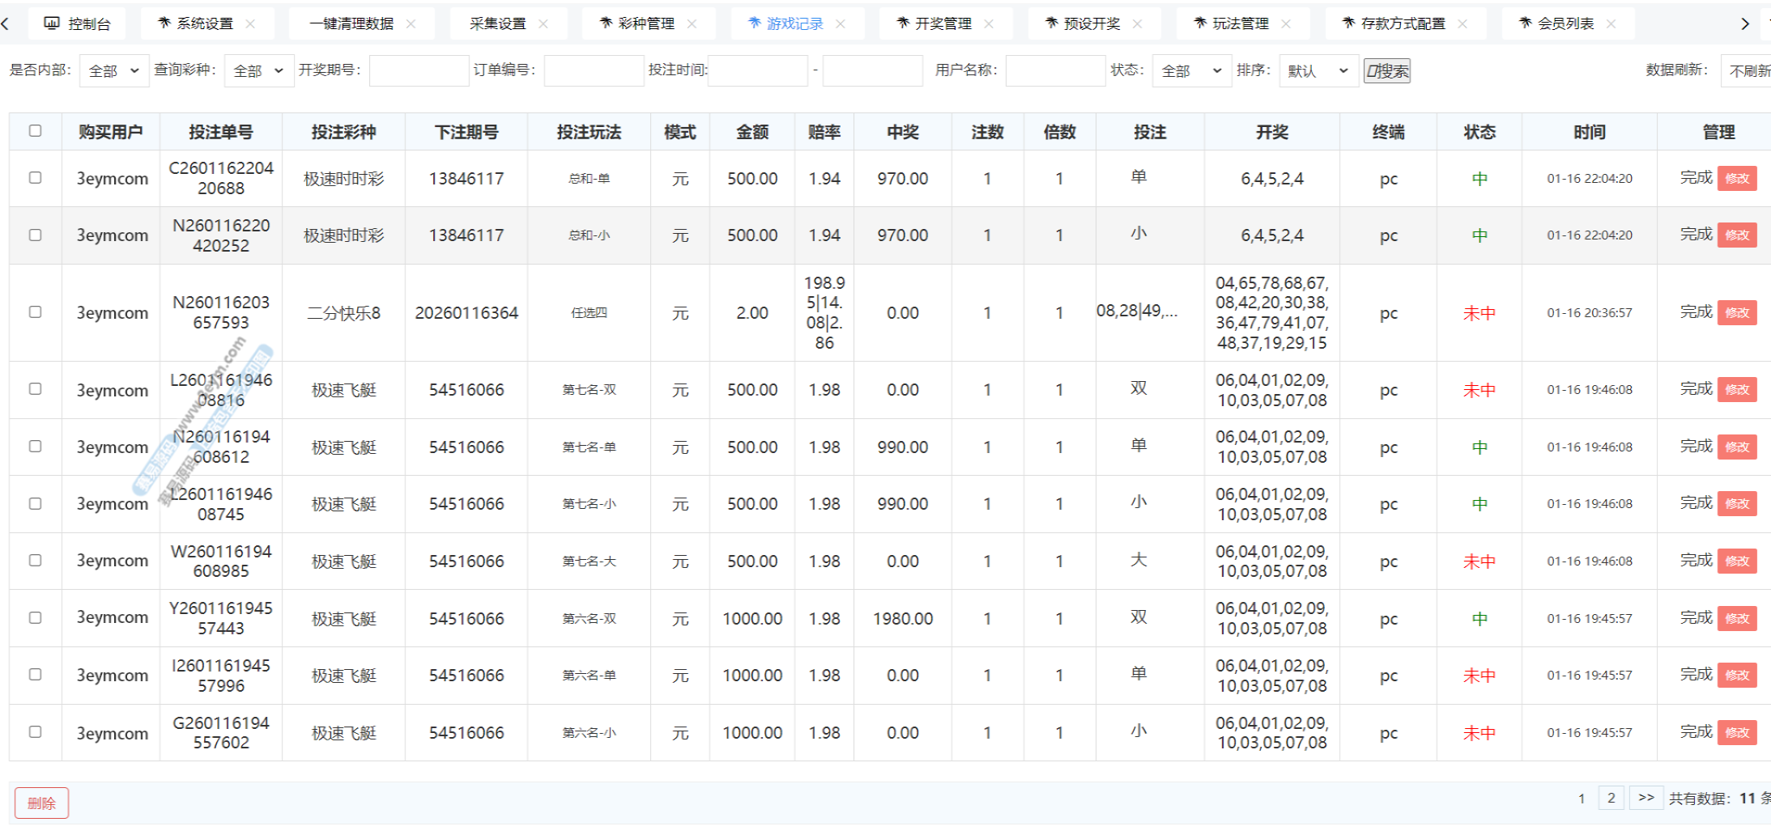Expand the 查询彩种 dropdown
The image size is (1771, 839).
coord(258,71)
